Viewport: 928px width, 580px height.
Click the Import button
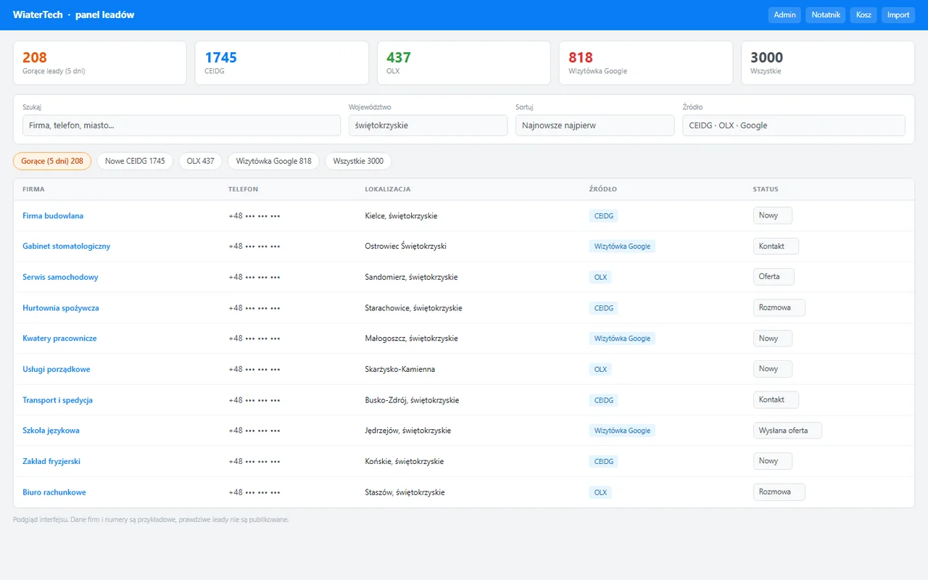coord(898,14)
